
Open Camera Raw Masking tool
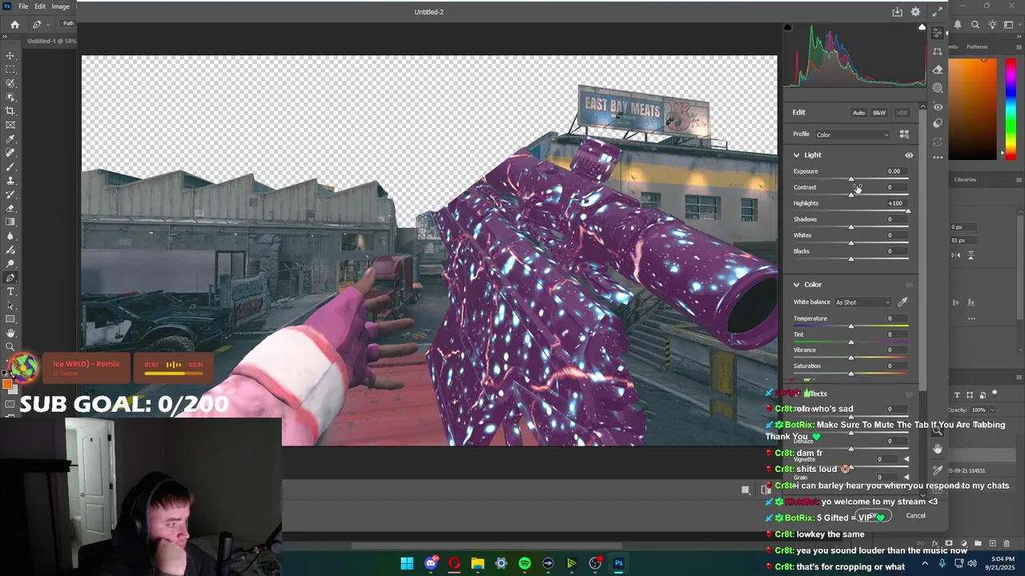938,88
